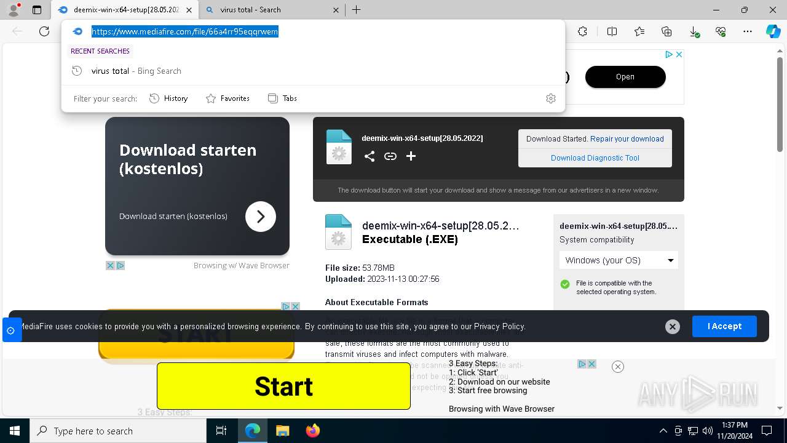Image resolution: width=787 pixels, height=443 pixels.
Task: Close the bottom ad with circled X
Action: (618, 367)
